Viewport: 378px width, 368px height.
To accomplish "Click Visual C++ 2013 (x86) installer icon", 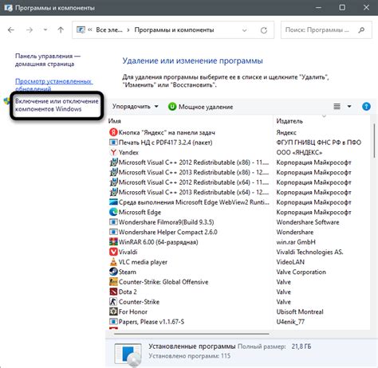I will coord(113,172).
